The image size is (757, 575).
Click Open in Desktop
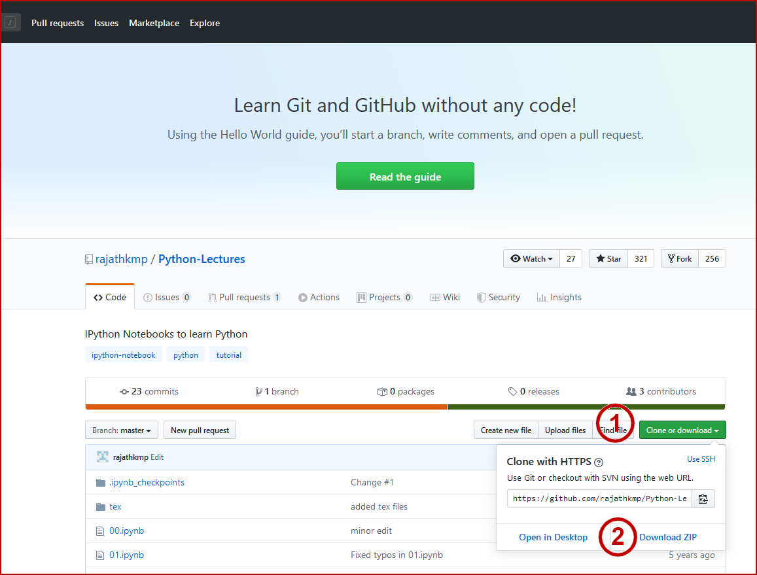[x=554, y=537]
